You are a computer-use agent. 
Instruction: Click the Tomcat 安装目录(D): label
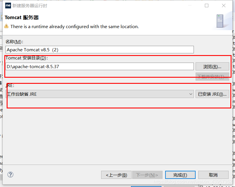(27, 58)
